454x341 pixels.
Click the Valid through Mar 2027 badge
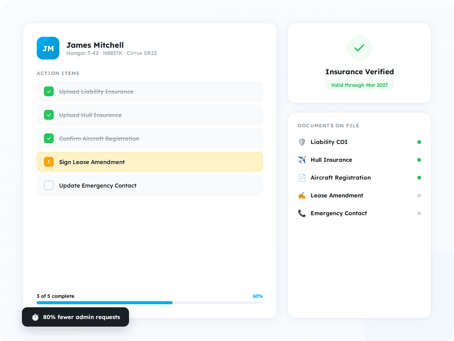[x=359, y=85]
